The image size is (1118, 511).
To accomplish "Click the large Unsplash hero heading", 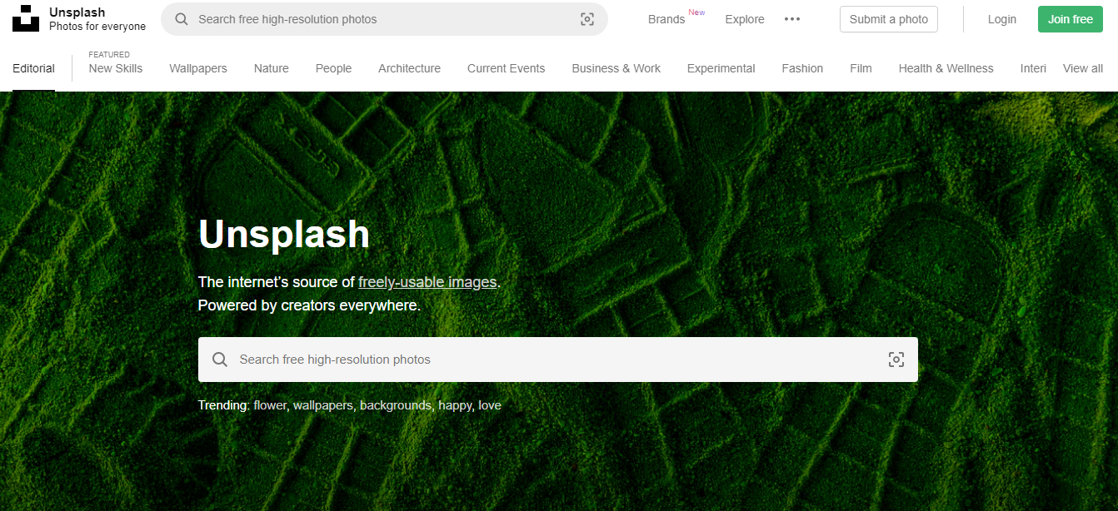I will [284, 234].
